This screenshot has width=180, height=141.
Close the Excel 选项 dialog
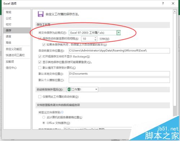pyautogui.click(x=173, y=4)
